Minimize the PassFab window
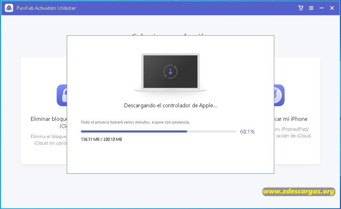 pyautogui.click(x=322, y=8)
